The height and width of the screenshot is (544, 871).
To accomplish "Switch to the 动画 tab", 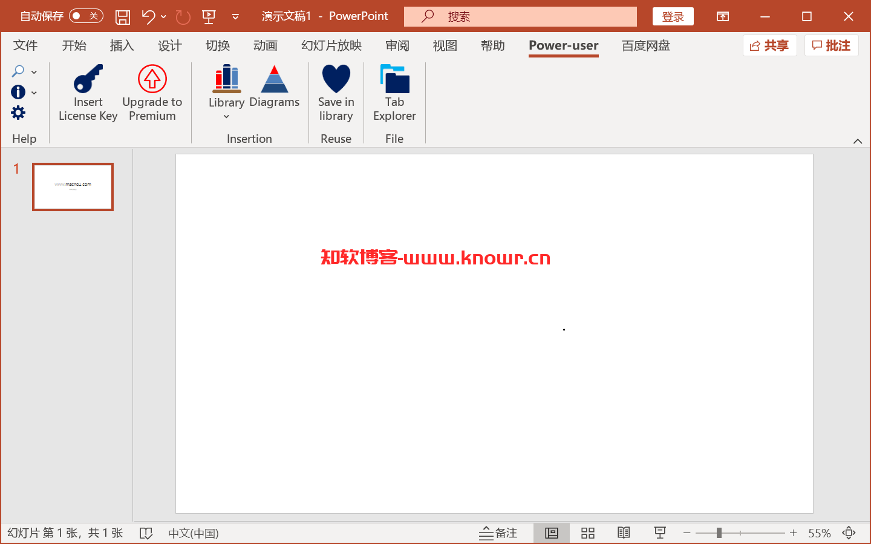I will (266, 45).
